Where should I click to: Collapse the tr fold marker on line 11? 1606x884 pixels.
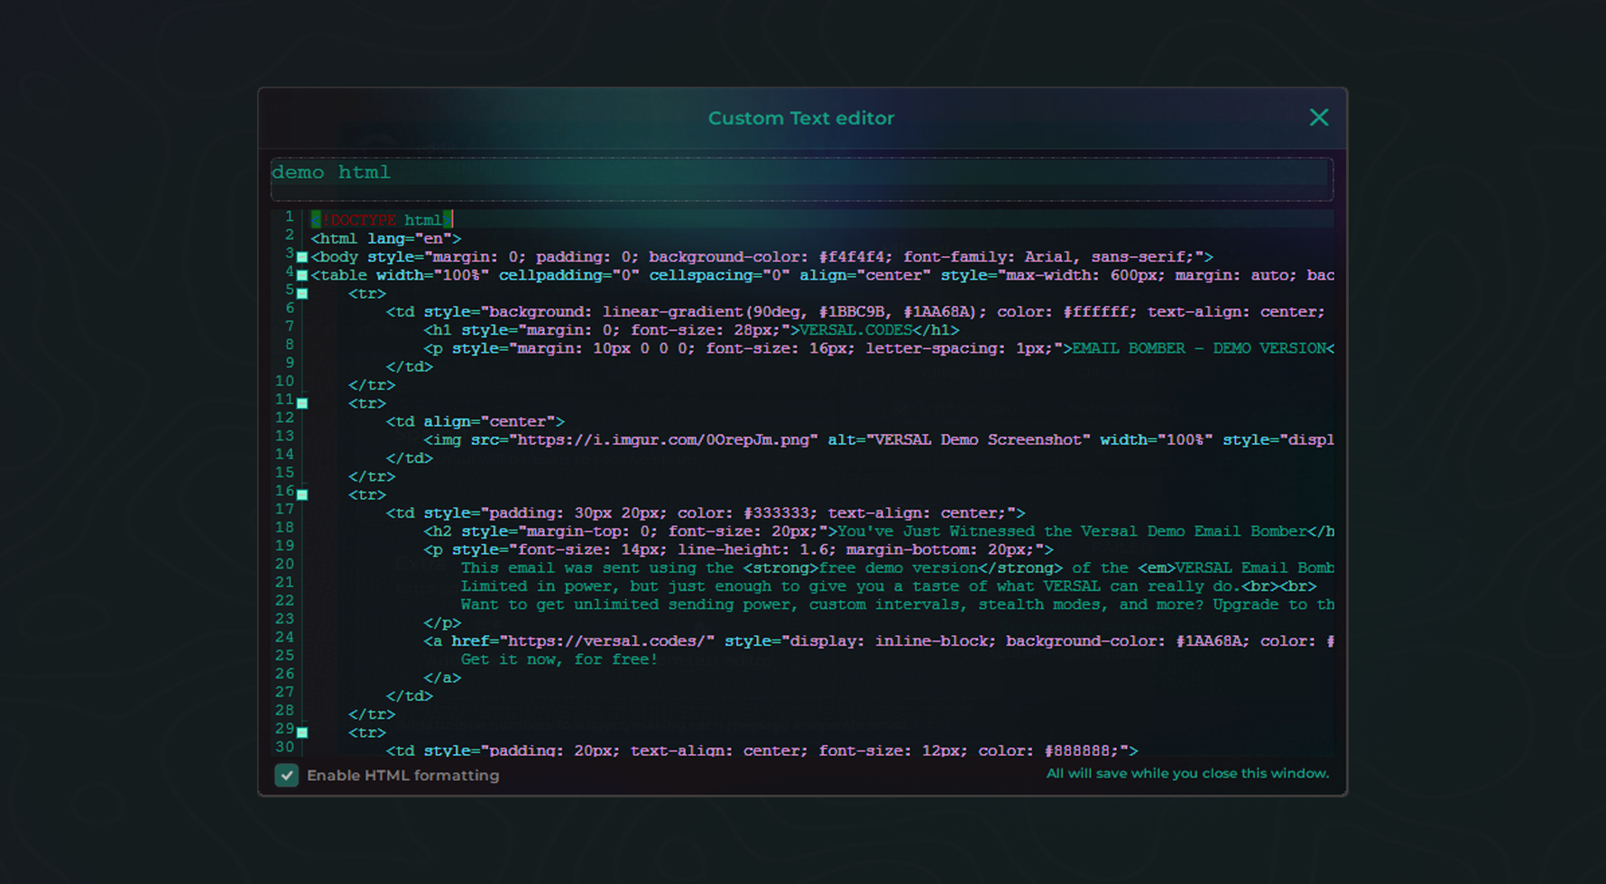pos(302,403)
